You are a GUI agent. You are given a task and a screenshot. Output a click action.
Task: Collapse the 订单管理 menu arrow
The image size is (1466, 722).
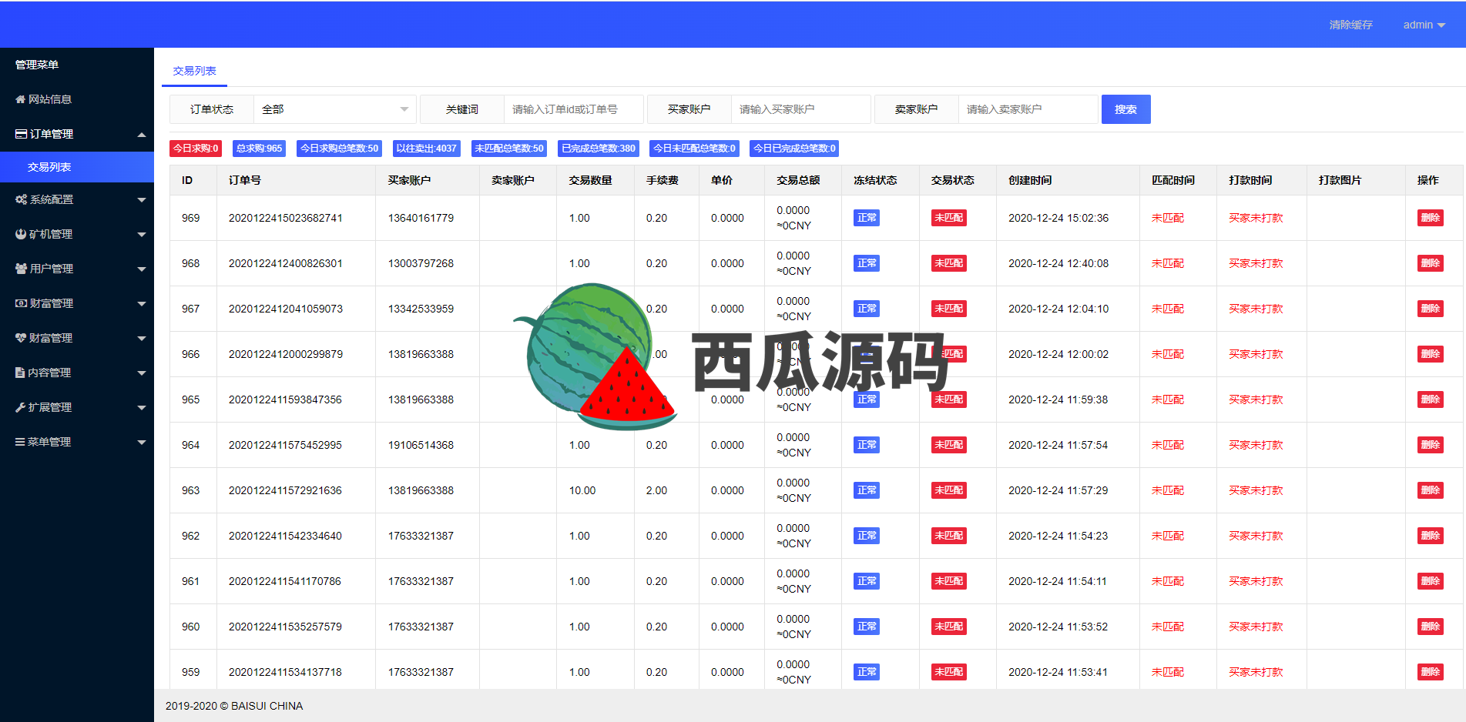(x=141, y=135)
